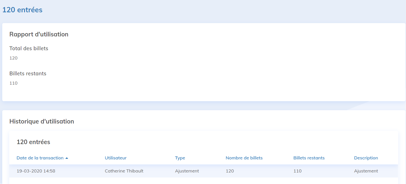Click Ajustement in the Description column
Screen dimensions: 406x184
pos(366,171)
